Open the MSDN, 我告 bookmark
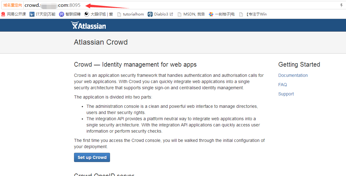The image size is (346, 176). click(191, 14)
